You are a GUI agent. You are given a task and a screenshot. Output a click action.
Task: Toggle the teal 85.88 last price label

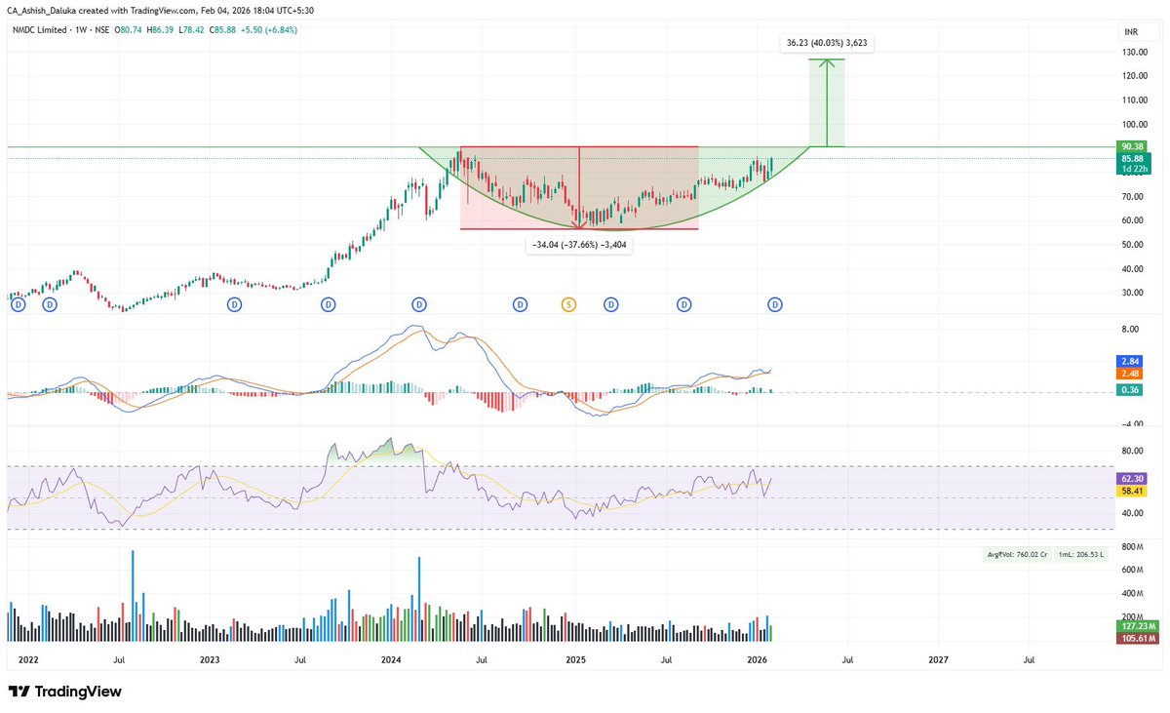tap(1131, 158)
